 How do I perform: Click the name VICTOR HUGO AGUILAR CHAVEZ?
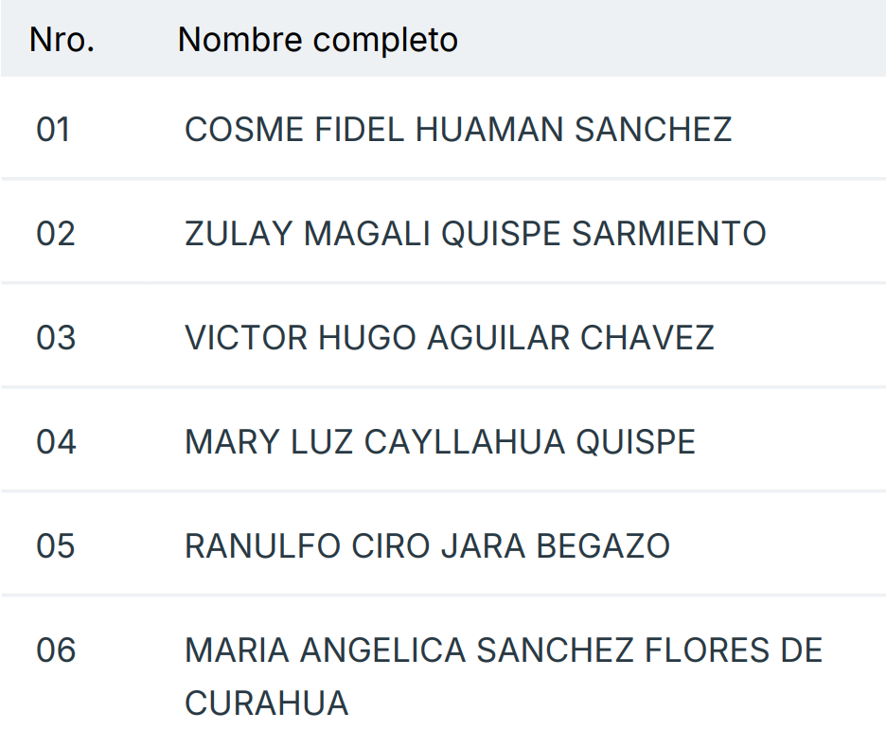pyautogui.click(x=450, y=338)
